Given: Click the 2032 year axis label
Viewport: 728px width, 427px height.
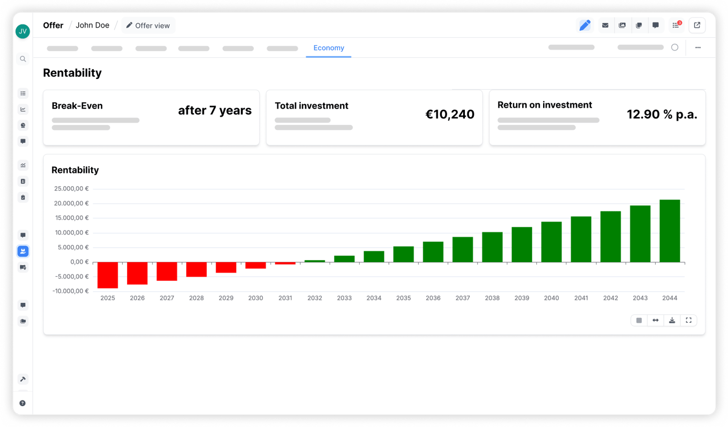Looking at the screenshot, I should tap(315, 298).
